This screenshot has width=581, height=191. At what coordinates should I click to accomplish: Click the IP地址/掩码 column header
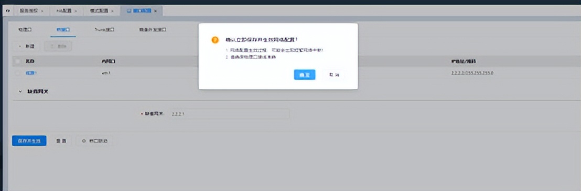[x=464, y=61]
